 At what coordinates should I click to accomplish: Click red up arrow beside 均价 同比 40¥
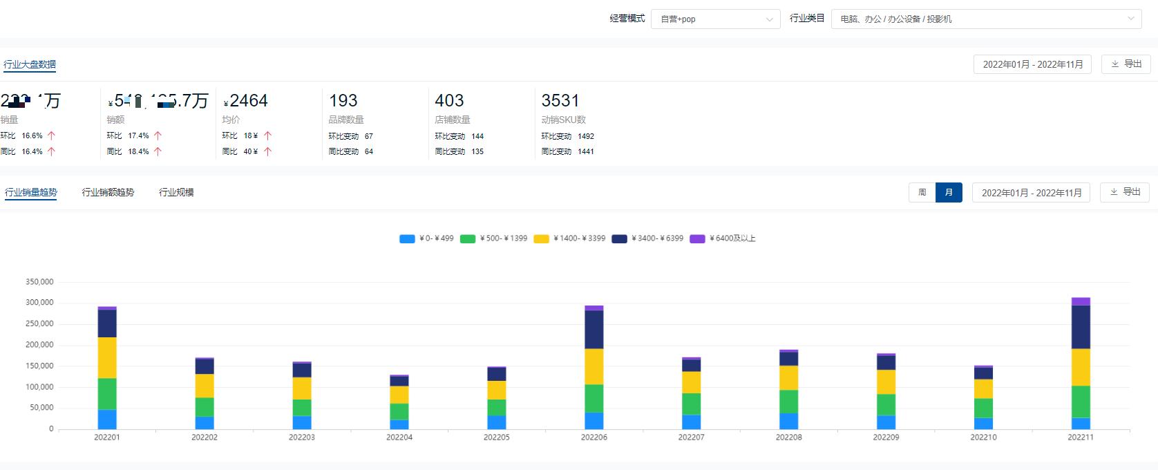(267, 151)
